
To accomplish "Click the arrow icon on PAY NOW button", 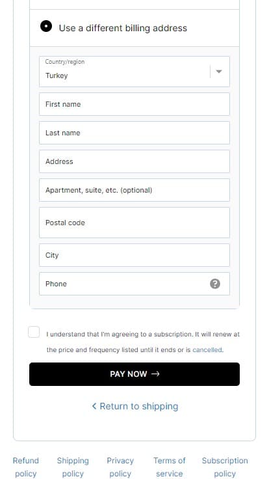I will 155,374.
